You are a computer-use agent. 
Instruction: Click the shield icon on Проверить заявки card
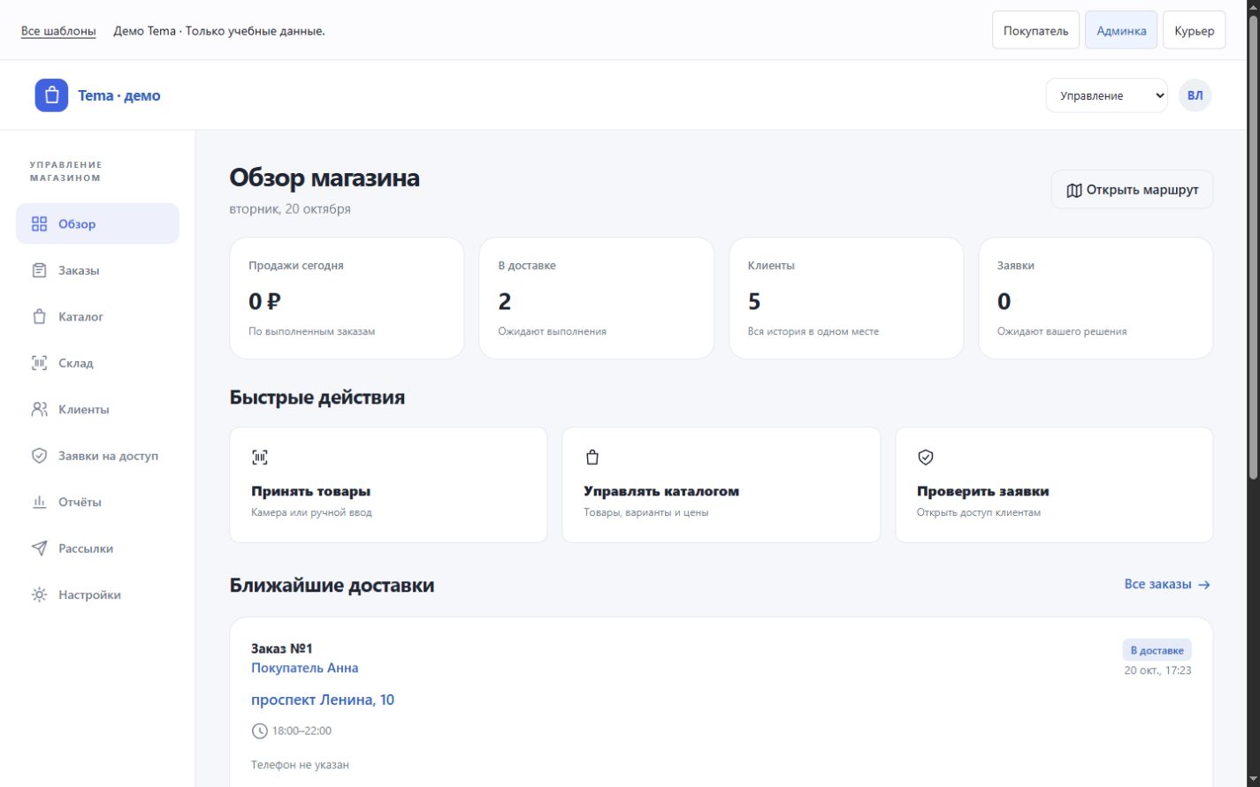926,457
